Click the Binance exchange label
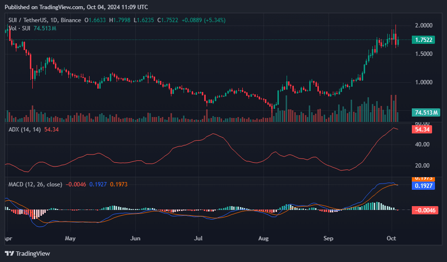This screenshot has width=447, height=262. pyautogui.click(x=71, y=20)
